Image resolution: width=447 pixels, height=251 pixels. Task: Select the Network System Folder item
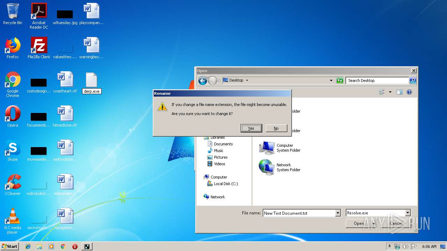[280, 167]
